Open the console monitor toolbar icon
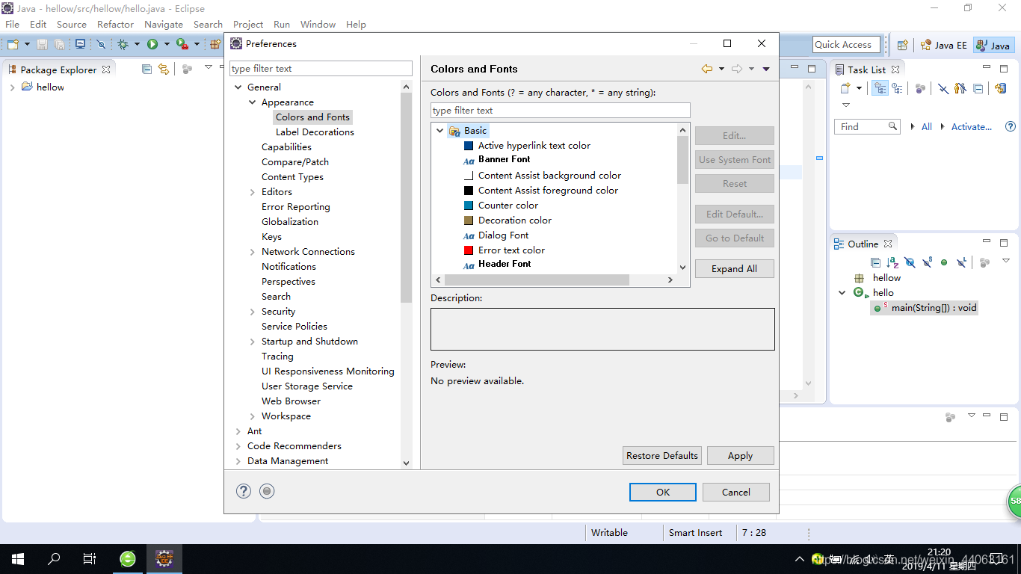This screenshot has height=574, width=1021. (x=81, y=45)
